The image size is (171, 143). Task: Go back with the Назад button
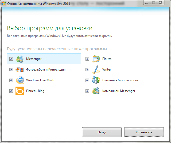point(102,132)
